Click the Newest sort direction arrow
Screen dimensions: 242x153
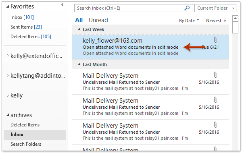pyautogui.click(x=225, y=20)
